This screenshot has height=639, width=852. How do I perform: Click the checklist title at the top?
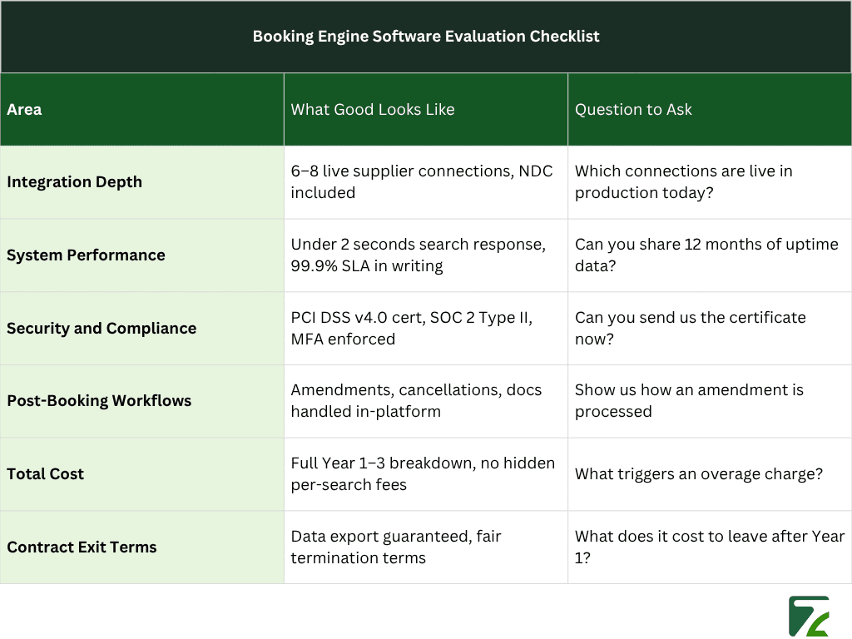coord(426,36)
